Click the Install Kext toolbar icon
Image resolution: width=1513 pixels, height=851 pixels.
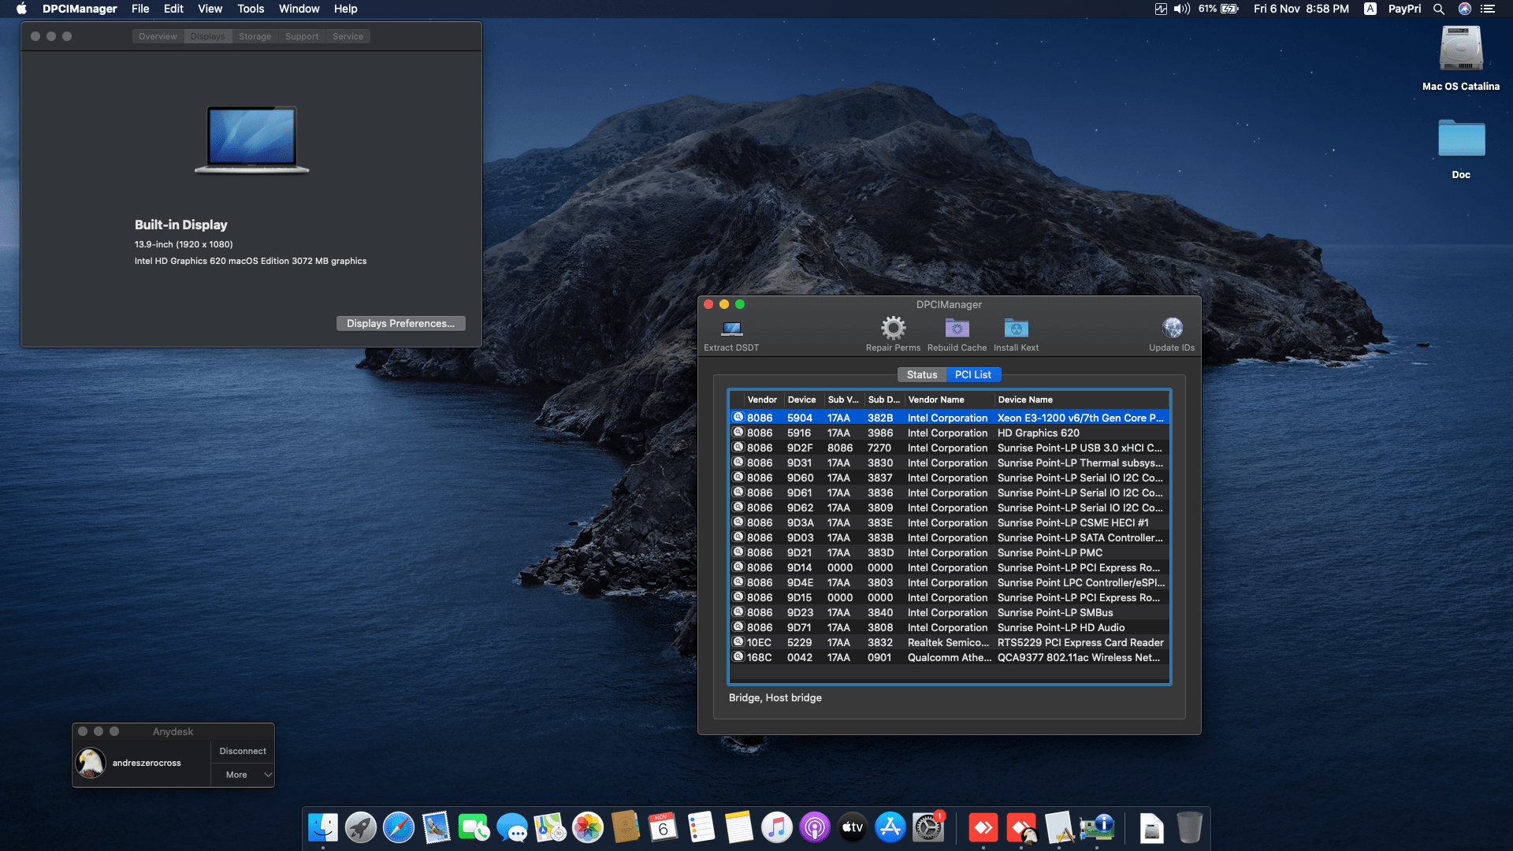1016,328
